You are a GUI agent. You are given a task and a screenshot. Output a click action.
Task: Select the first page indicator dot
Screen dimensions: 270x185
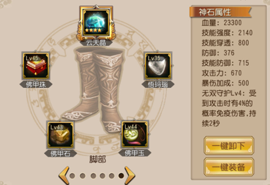tap(72, 176)
